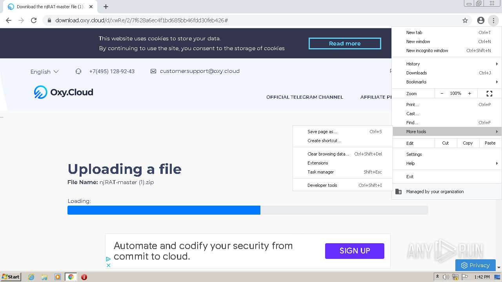Screen dimensions: 502x282
Task: Open Task manager from More tools
Action: click(x=343, y=172)
